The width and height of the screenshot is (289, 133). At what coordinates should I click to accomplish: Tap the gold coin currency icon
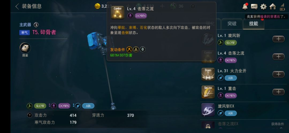point(97,6)
